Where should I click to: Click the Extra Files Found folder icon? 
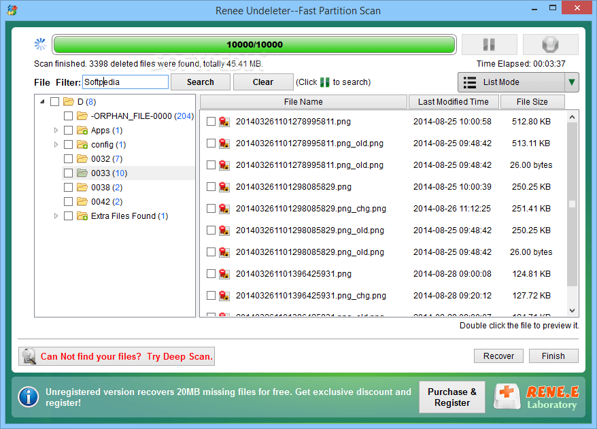point(82,216)
